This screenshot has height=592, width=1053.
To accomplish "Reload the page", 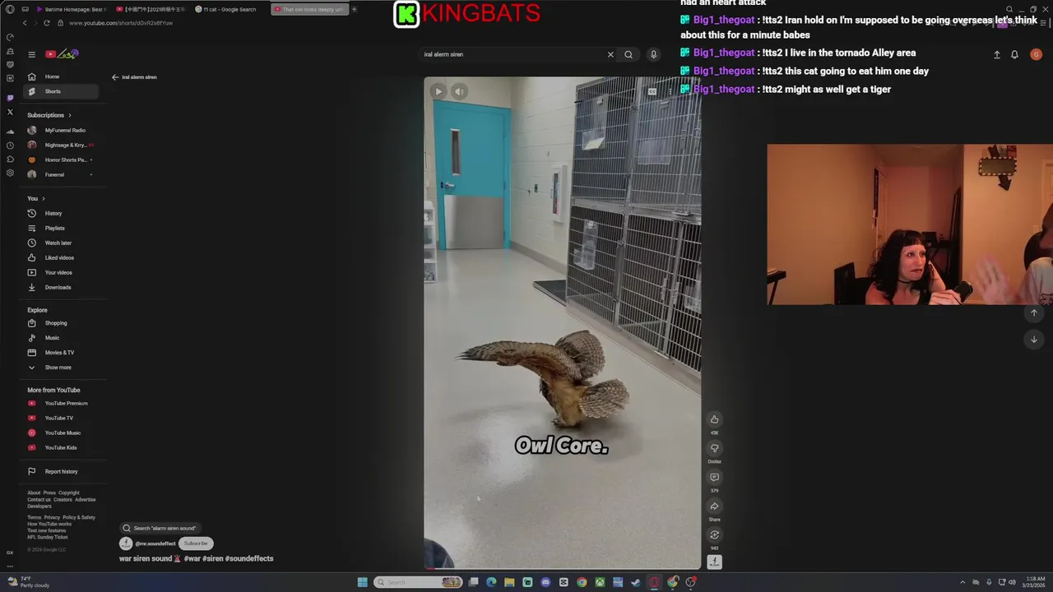I will click(46, 23).
